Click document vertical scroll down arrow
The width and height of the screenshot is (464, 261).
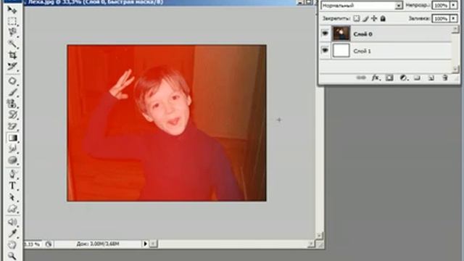click(x=319, y=235)
